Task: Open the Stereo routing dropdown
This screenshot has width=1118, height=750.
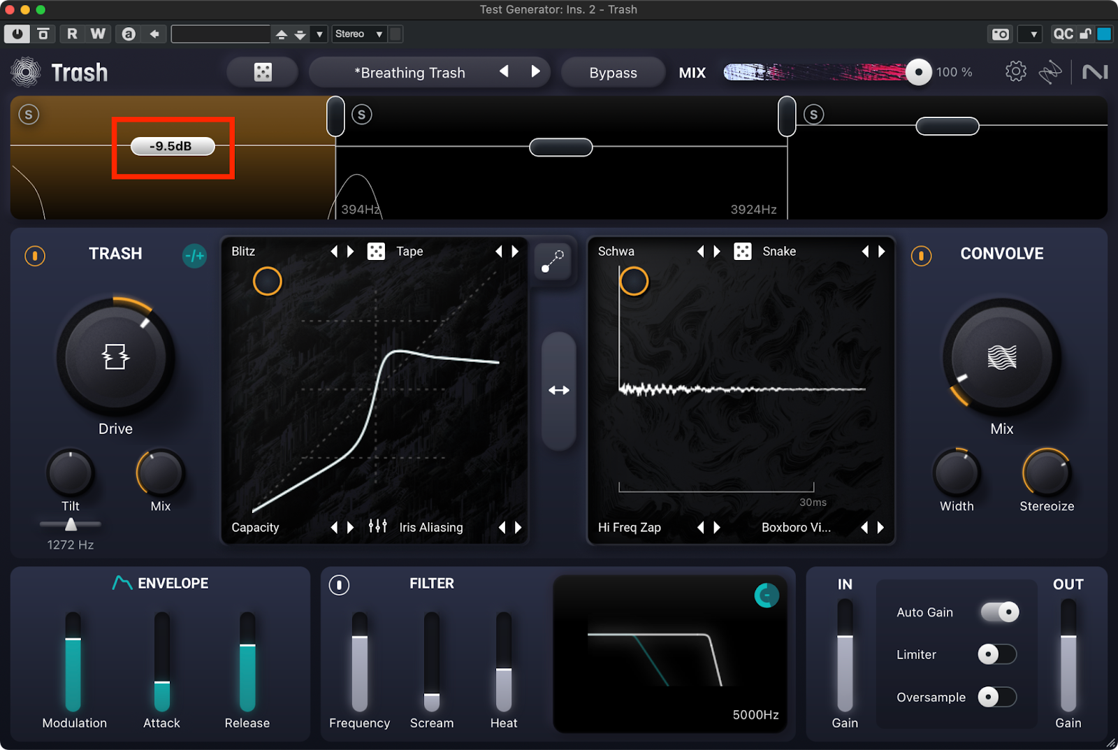Action: coord(358,34)
